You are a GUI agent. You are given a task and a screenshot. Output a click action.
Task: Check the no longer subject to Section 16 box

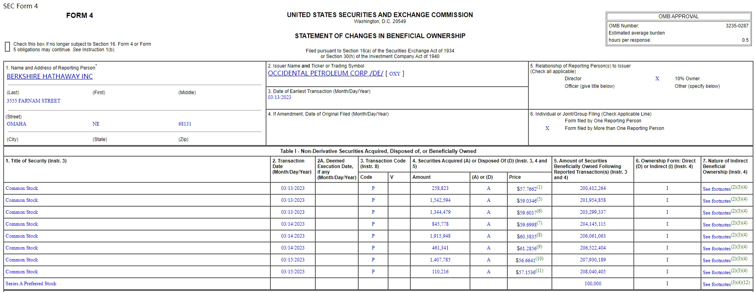point(7,47)
